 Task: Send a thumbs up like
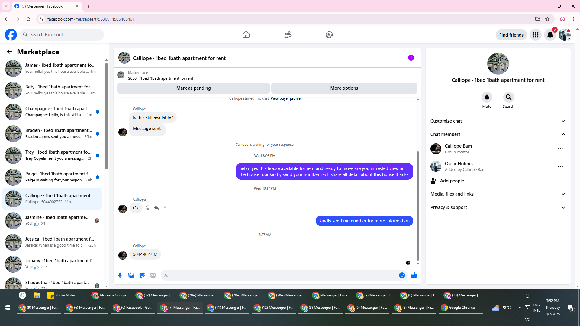point(414,275)
